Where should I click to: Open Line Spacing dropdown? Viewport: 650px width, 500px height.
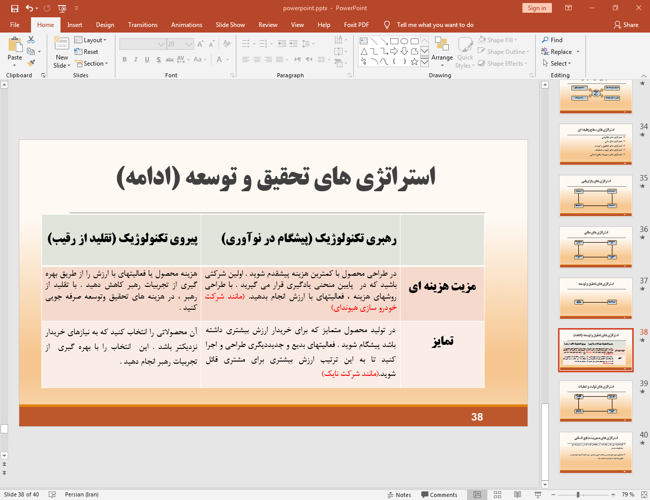pos(308,44)
